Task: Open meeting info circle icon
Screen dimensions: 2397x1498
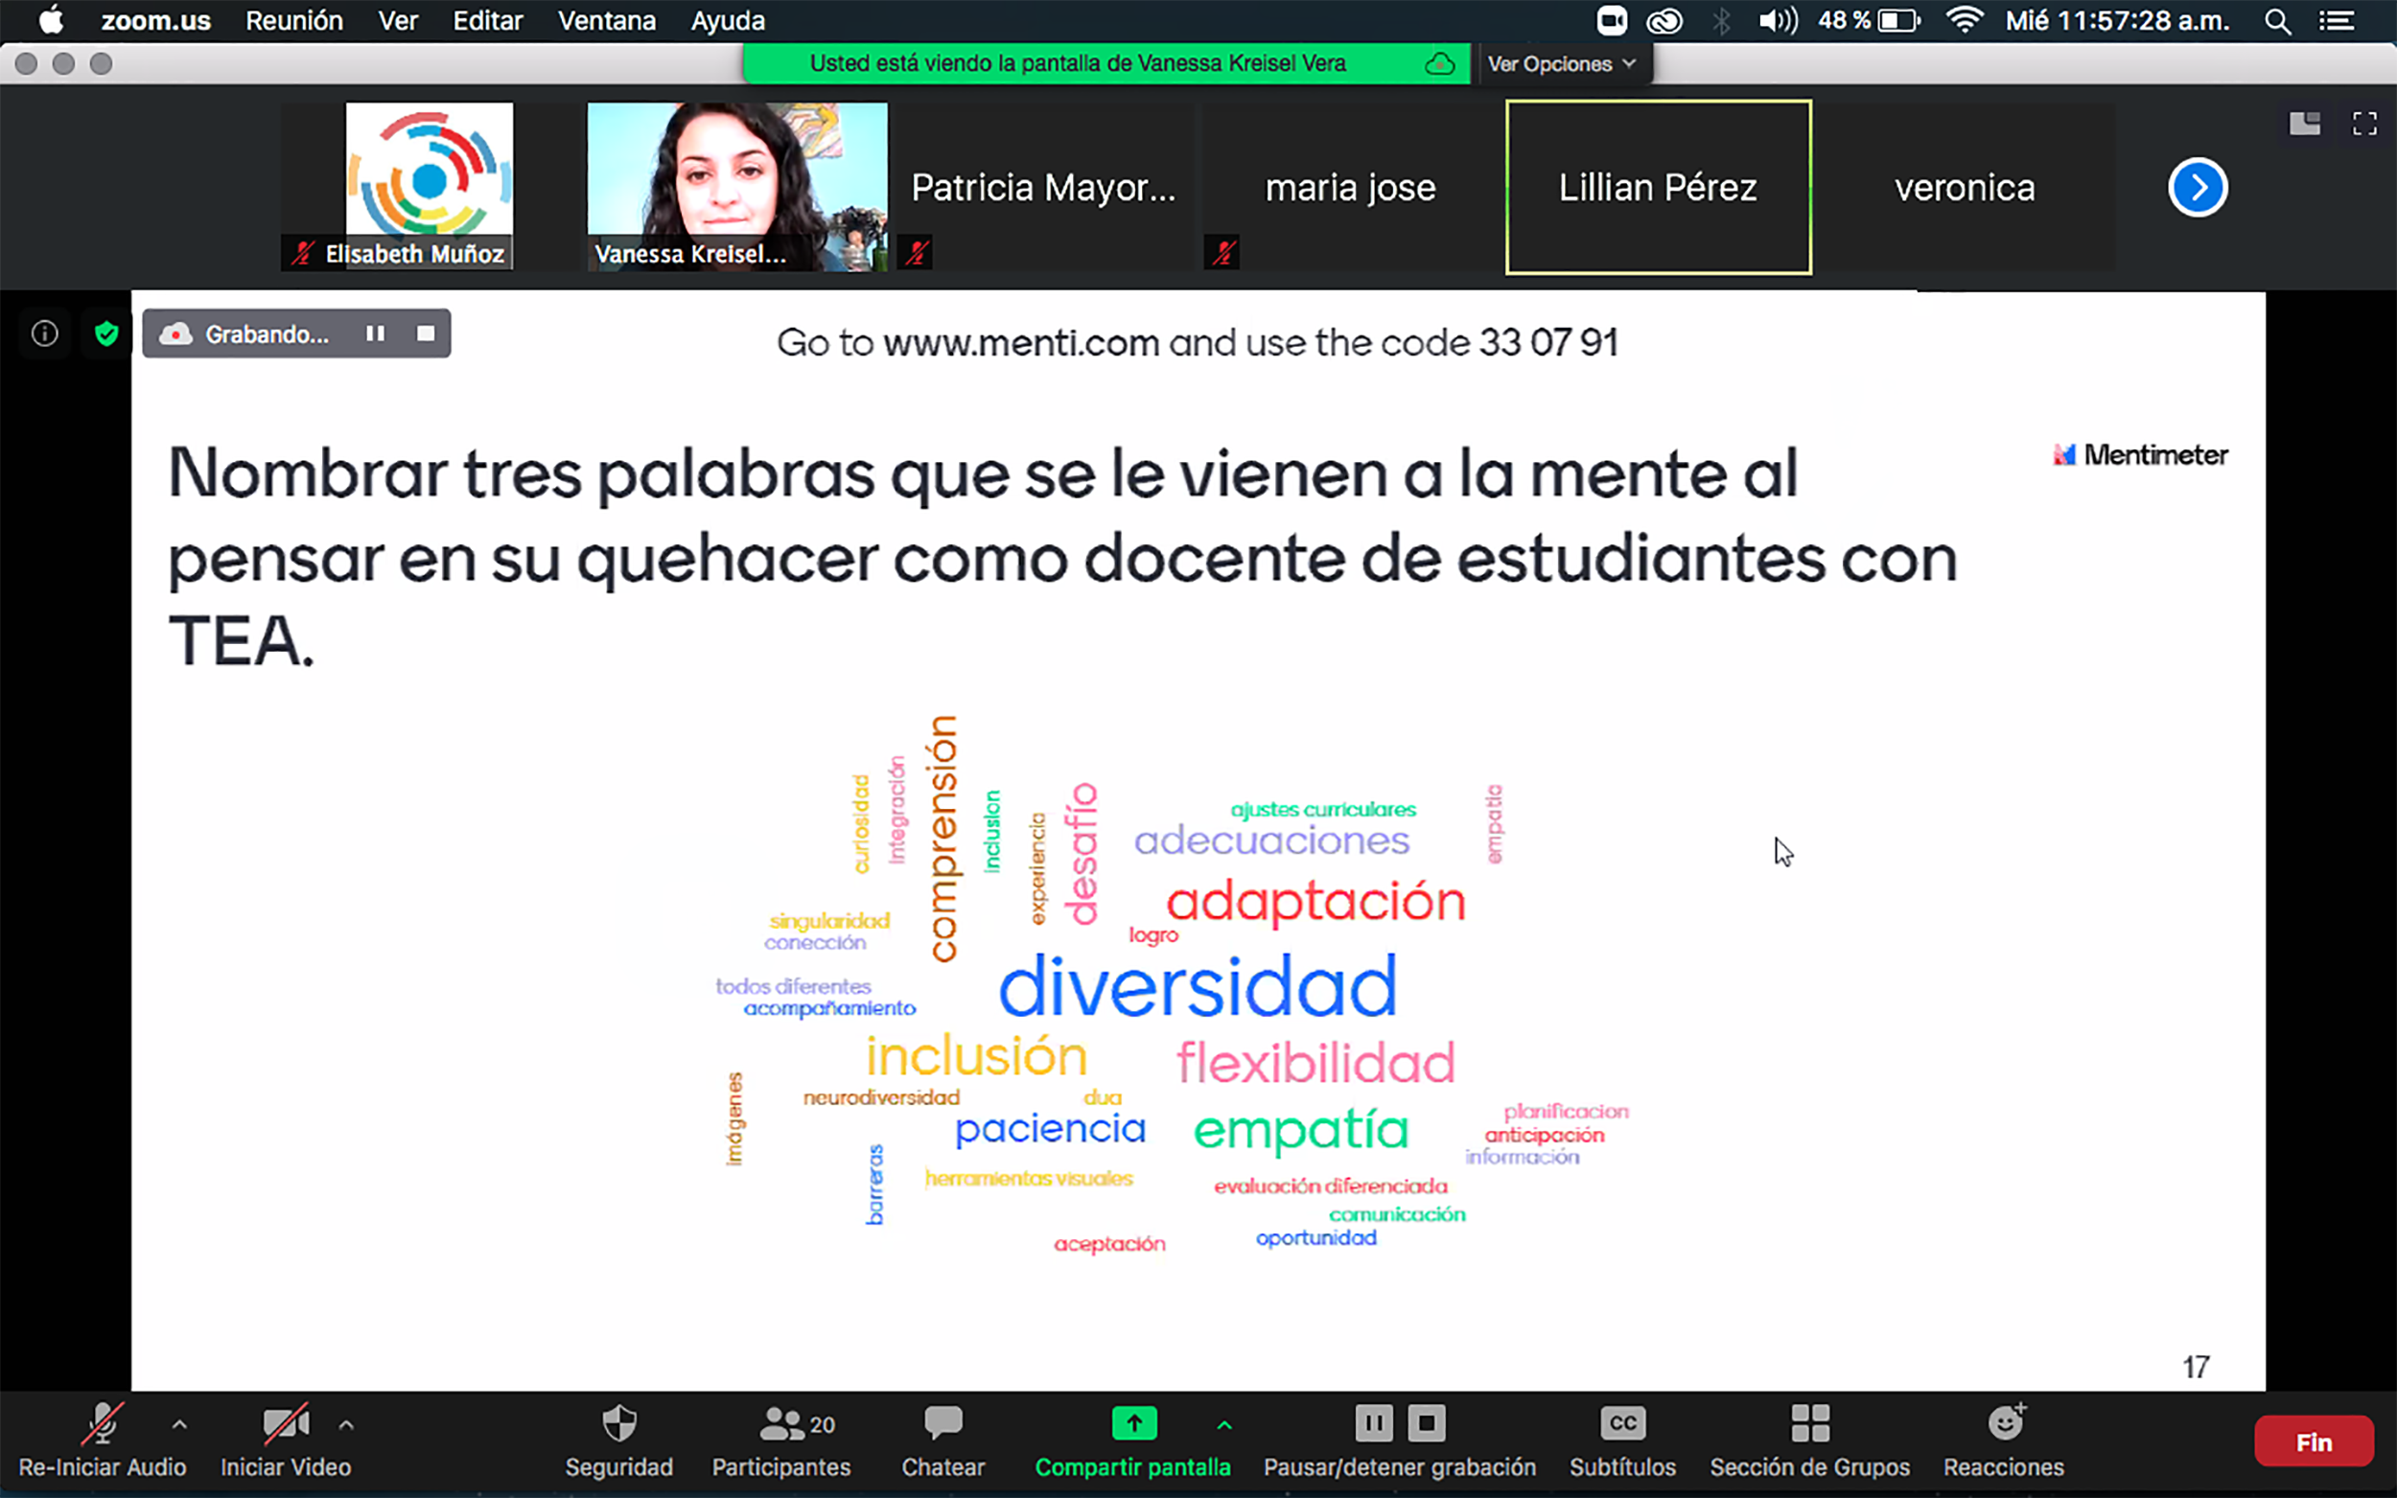Action: click(45, 334)
